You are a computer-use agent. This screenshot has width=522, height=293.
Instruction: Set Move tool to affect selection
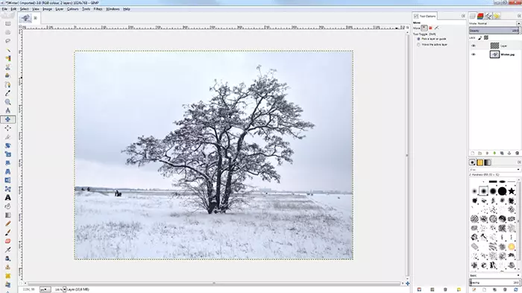point(430,28)
